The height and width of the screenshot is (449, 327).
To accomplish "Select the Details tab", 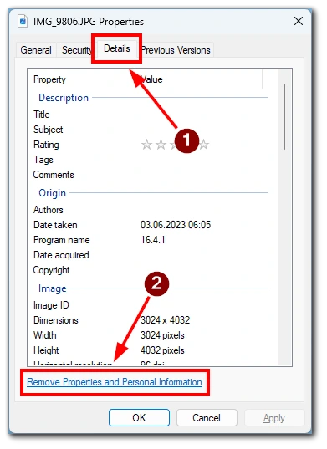I will click(x=117, y=48).
